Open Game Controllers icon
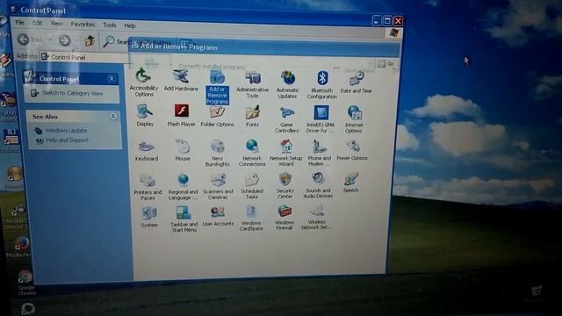The image size is (562, 316). point(286,119)
